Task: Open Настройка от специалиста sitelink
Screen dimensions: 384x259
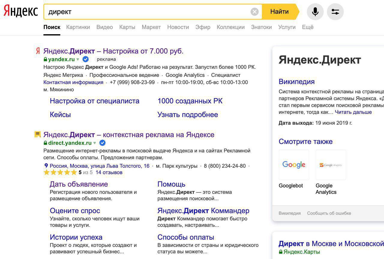Action: [x=94, y=101]
